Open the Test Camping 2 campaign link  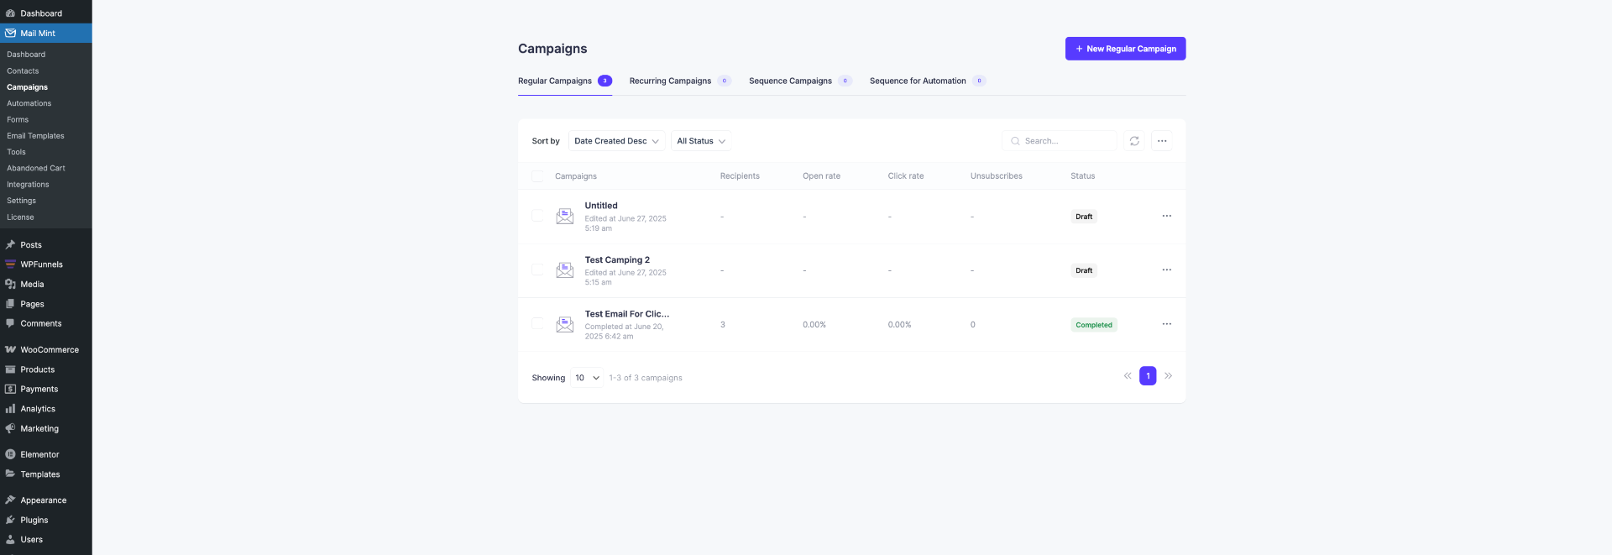pos(617,260)
